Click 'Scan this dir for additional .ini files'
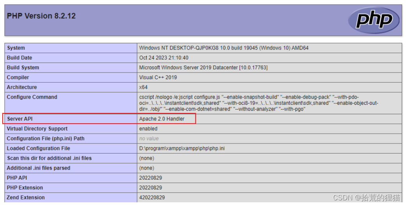Viewport: 406px width, 205px height. click(x=49, y=158)
